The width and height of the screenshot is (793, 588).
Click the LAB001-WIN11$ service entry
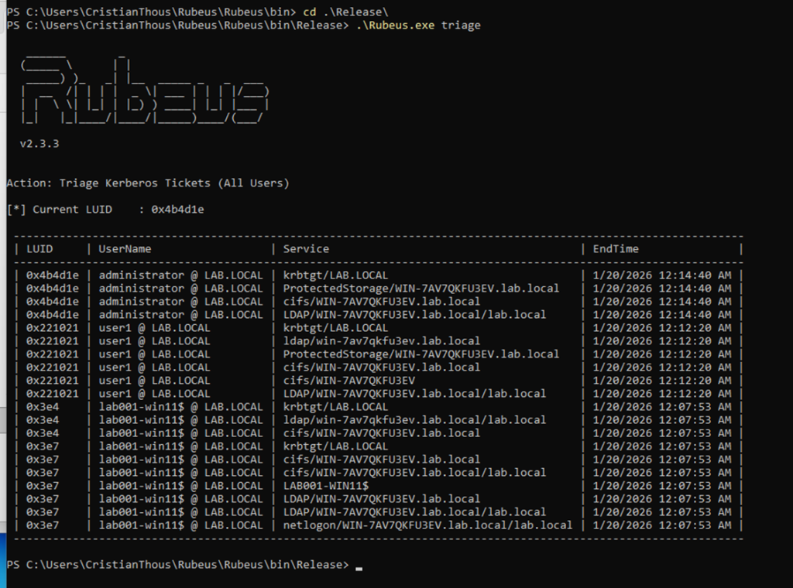[325, 486]
